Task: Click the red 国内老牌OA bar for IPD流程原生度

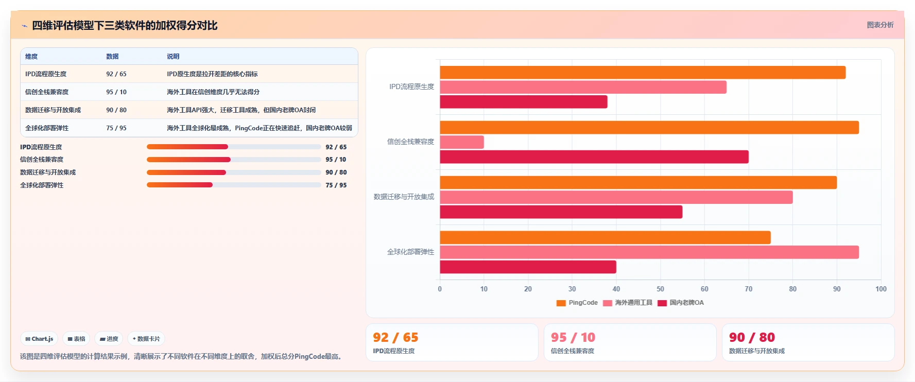Action: [524, 102]
